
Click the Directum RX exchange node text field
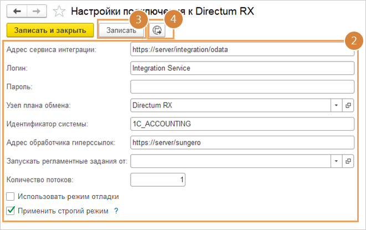pyautogui.click(x=230, y=105)
